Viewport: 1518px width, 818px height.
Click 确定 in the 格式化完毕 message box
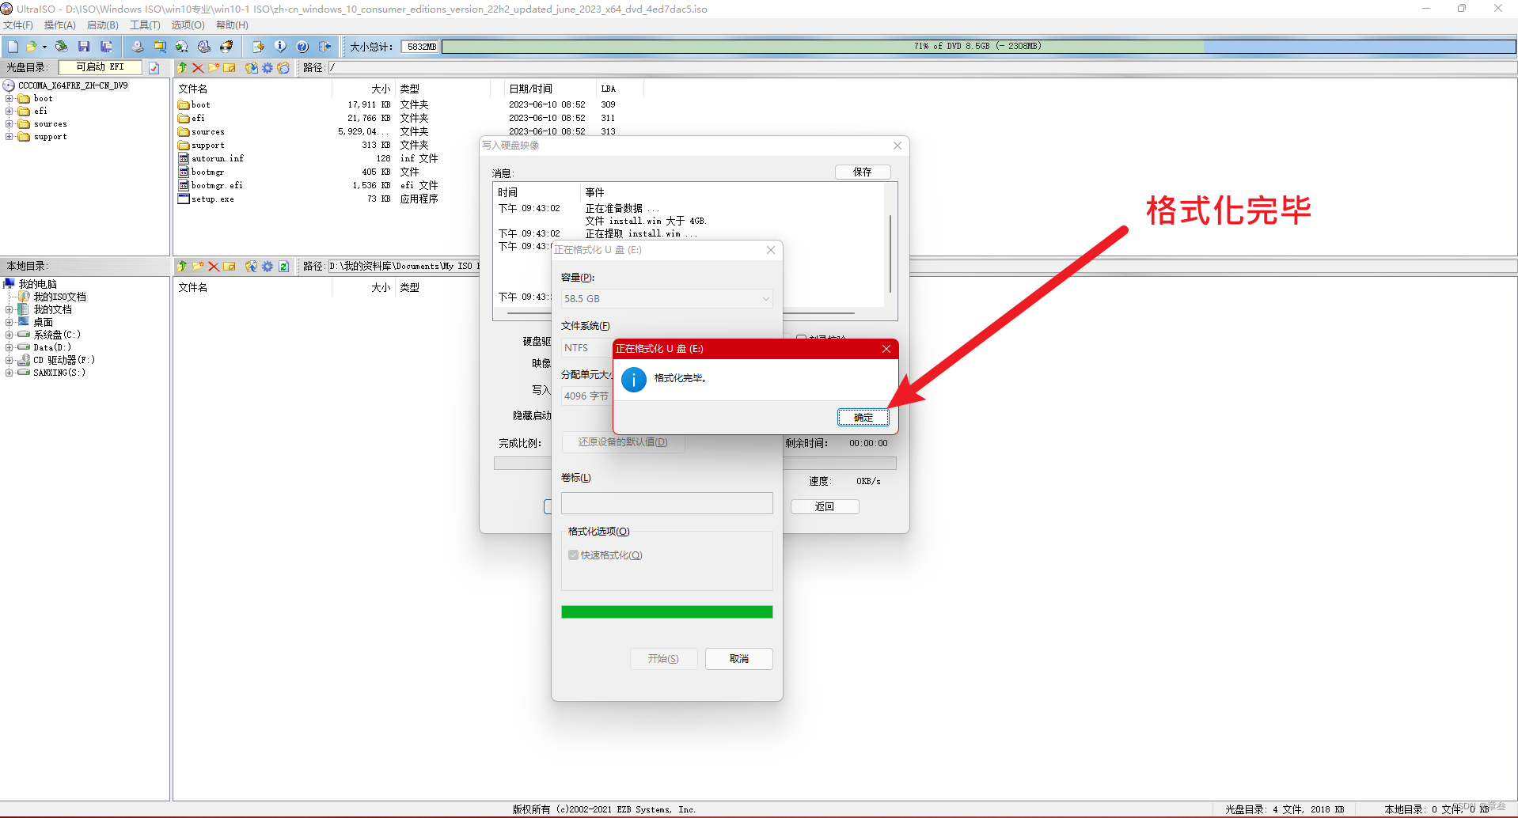coord(863,418)
